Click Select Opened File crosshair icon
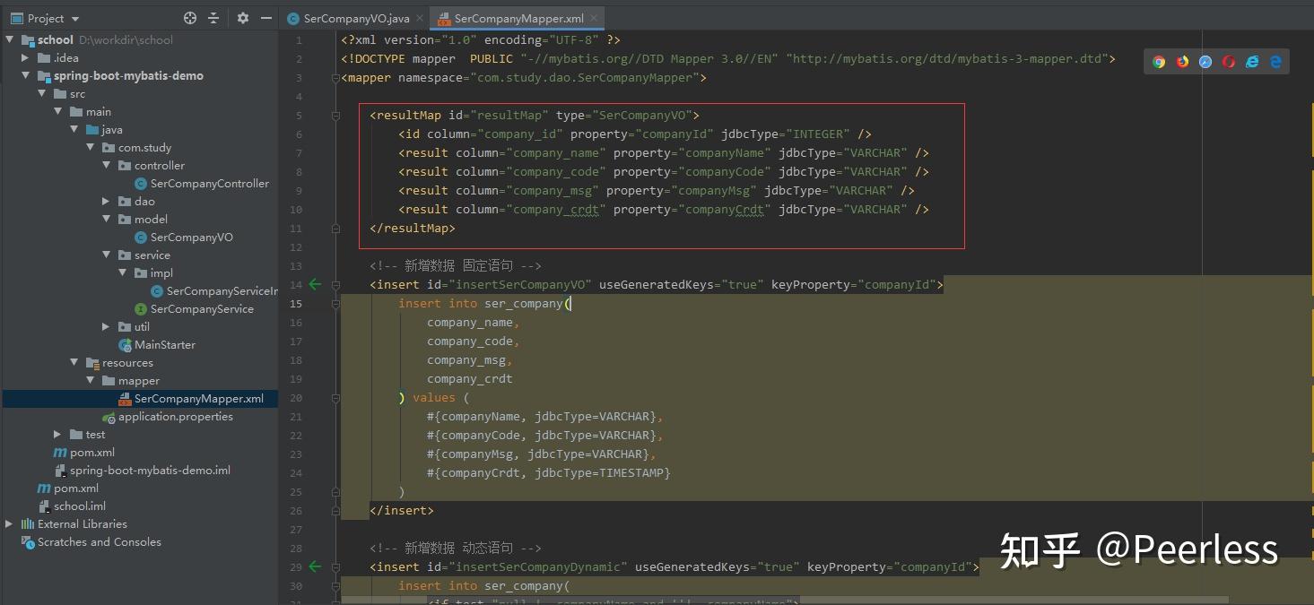 click(x=189, y=18)
